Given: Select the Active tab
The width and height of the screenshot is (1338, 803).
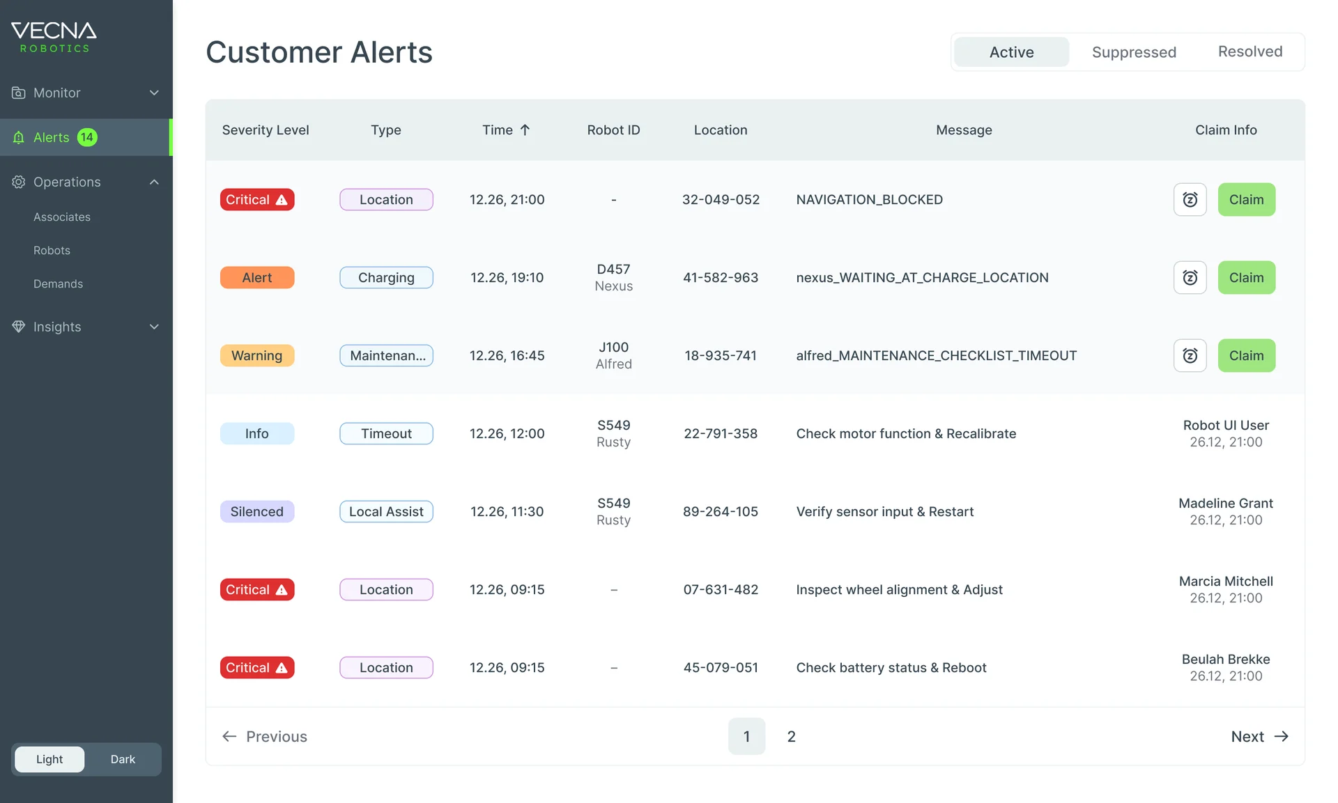Looking at the screenshot, I should 1011,52.
